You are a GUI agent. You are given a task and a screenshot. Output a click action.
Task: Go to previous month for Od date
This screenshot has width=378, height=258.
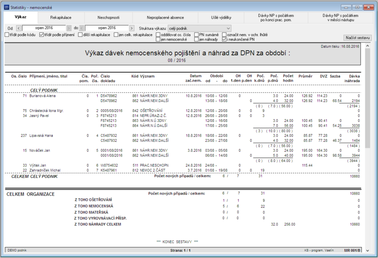pos(18,28)
